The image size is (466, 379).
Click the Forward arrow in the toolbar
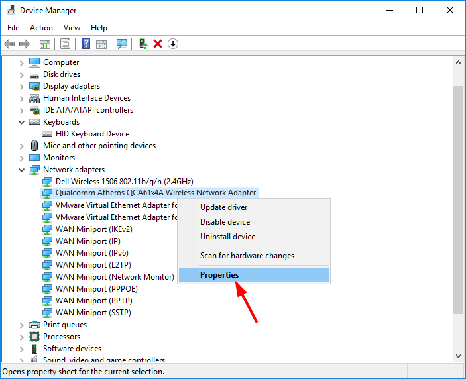click(x=25, y=44)
